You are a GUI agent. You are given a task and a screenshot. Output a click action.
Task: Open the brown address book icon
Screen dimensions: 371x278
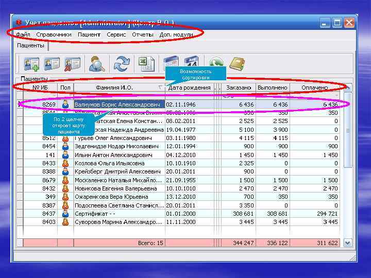[x=237, y=64]
